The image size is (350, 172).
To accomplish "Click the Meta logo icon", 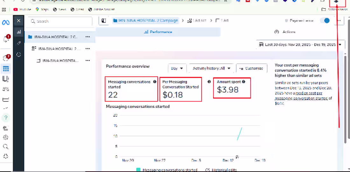I will [x=6, y=23].
